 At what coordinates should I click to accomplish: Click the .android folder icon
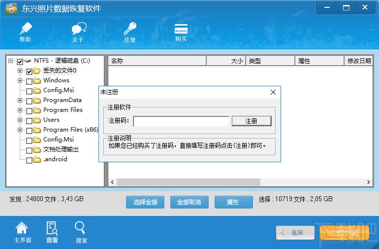pyautogui.click(x=37, y=159)
